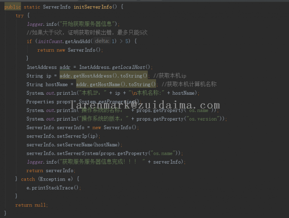Image resolution: width=289 pixels, height=218 pixels.
Task: Click the initCount variable in if condition
Action: click(50, 41)
